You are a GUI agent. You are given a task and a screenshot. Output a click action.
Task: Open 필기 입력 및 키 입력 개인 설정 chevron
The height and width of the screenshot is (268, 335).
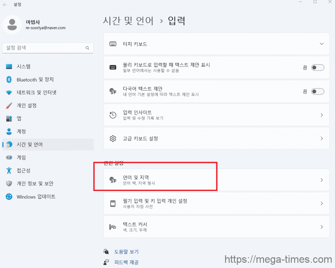pyautogui.click(x=322, y=203)
